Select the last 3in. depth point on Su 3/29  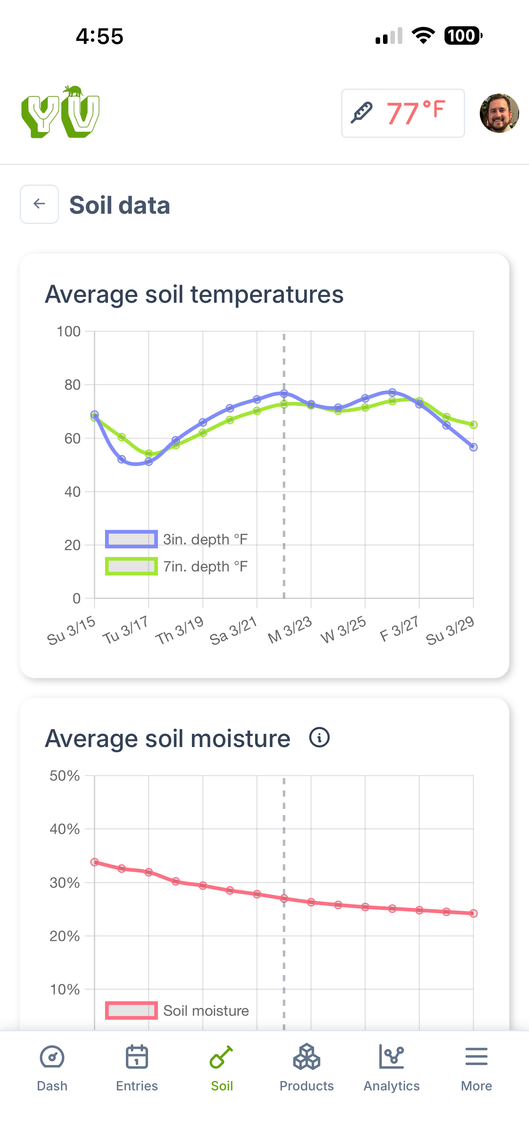click(x=473, y=447)
